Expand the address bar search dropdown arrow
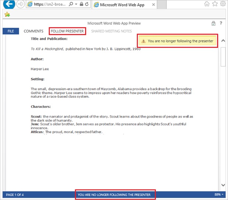Screen dimensions: 228x200 pyautogui.click(x=75, y=5)
